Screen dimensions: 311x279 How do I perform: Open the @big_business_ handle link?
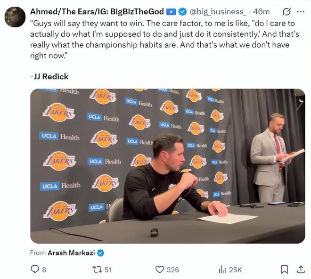click(x=218, y=11)
